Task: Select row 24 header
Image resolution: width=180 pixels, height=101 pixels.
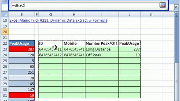Action: (x=5, y=55)
